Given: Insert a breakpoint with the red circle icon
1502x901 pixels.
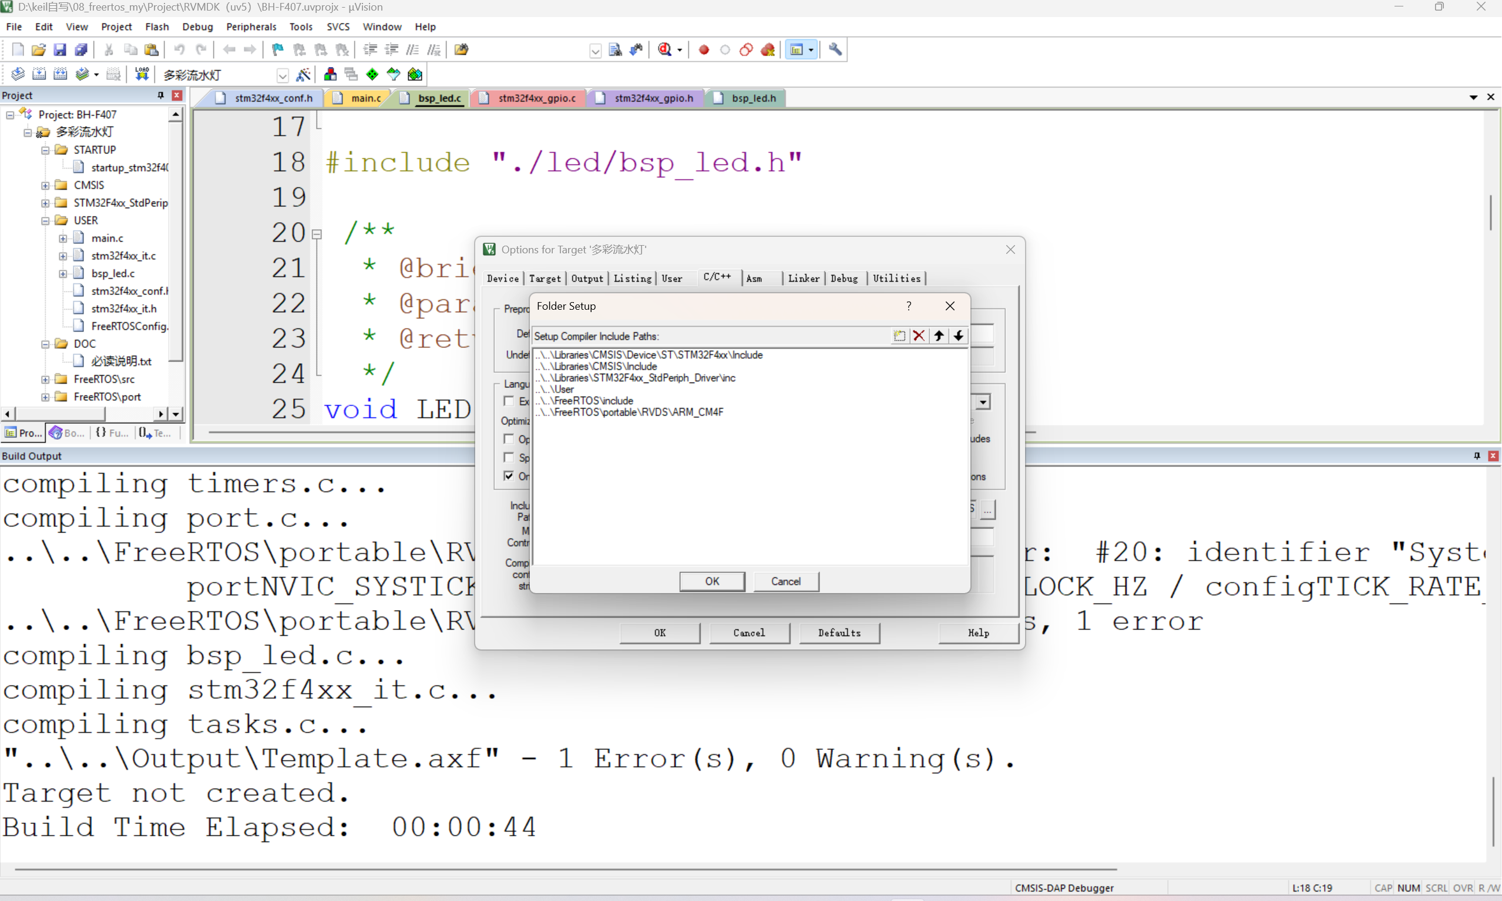Looking at the screenshot, I should [x=704, y=50].
